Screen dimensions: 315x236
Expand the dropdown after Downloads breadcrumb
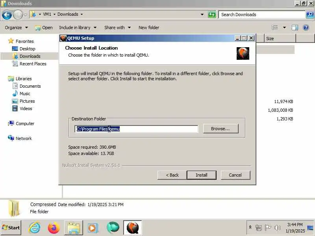coord(82,15)
